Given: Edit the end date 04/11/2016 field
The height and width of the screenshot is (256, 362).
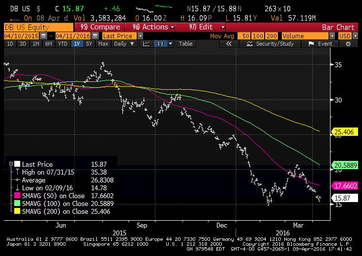Looking at the screenshot, I should coord(73,36).
